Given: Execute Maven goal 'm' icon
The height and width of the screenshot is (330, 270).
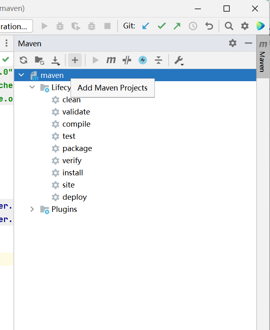Looking at the screenshot, I should 111,60.
